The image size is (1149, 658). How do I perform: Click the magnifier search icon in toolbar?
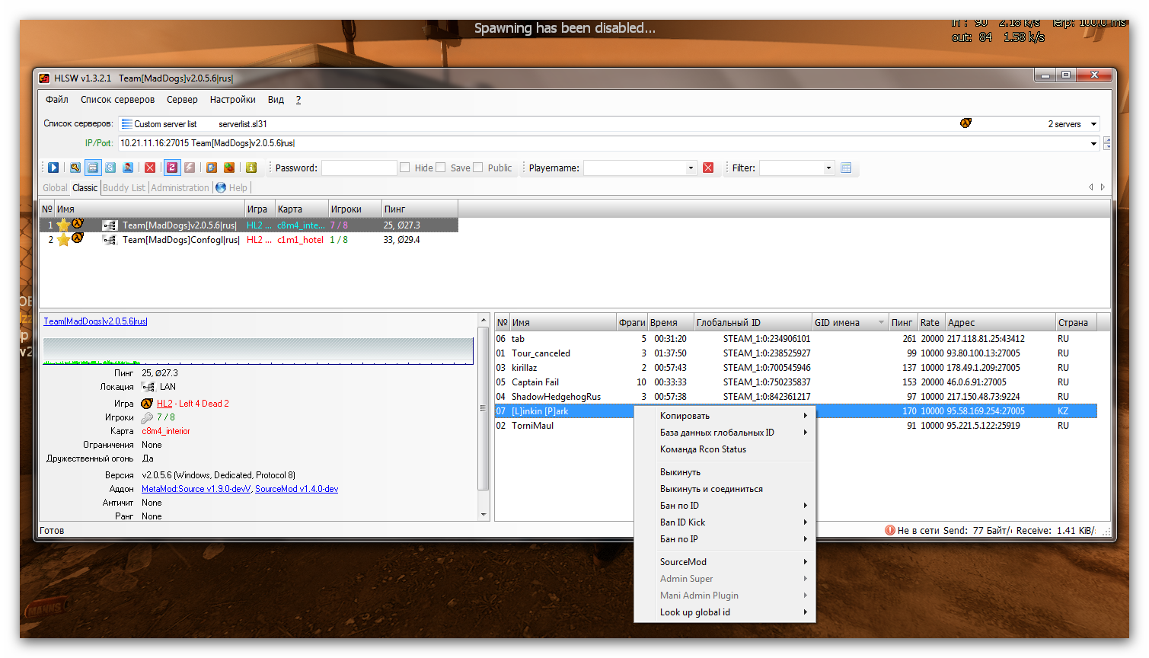coord(75,168)
